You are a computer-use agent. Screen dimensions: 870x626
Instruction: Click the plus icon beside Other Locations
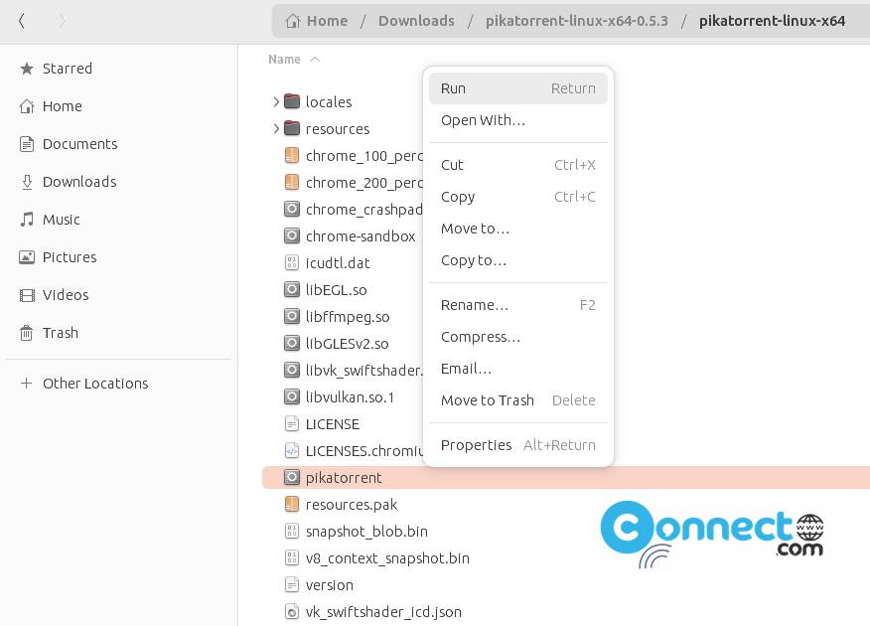26,383
